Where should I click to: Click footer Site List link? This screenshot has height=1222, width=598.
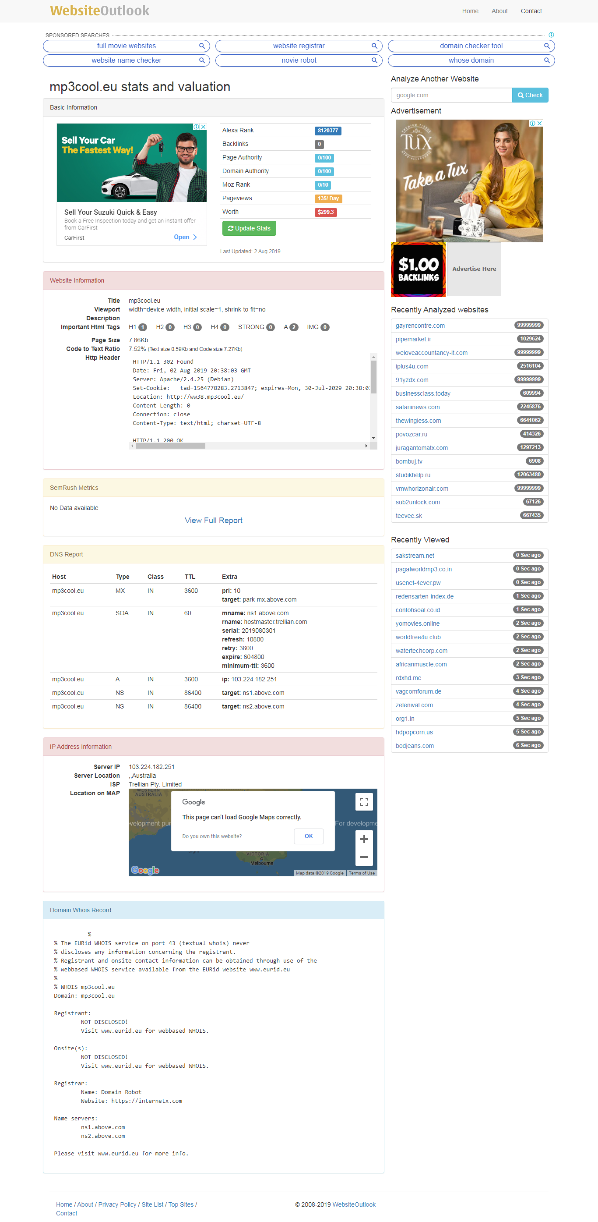click(153, 1204)
